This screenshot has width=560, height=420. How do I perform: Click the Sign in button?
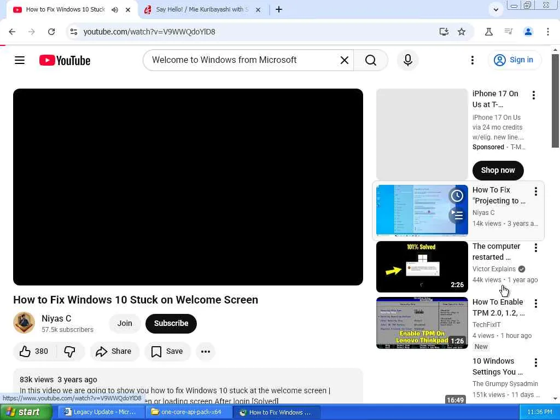(514, 60)
